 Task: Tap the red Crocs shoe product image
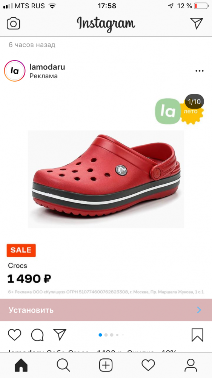coord(106,179)
